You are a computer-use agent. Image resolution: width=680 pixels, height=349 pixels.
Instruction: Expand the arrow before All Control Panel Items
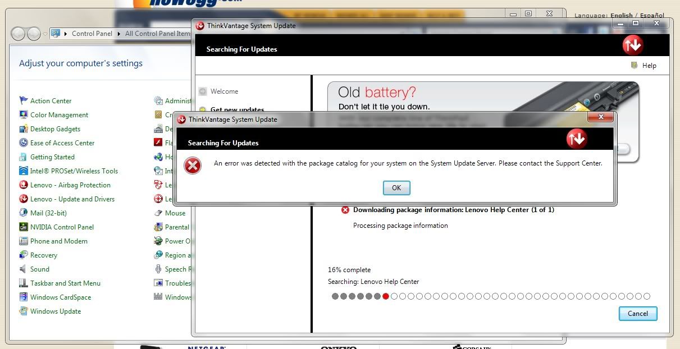120,34
